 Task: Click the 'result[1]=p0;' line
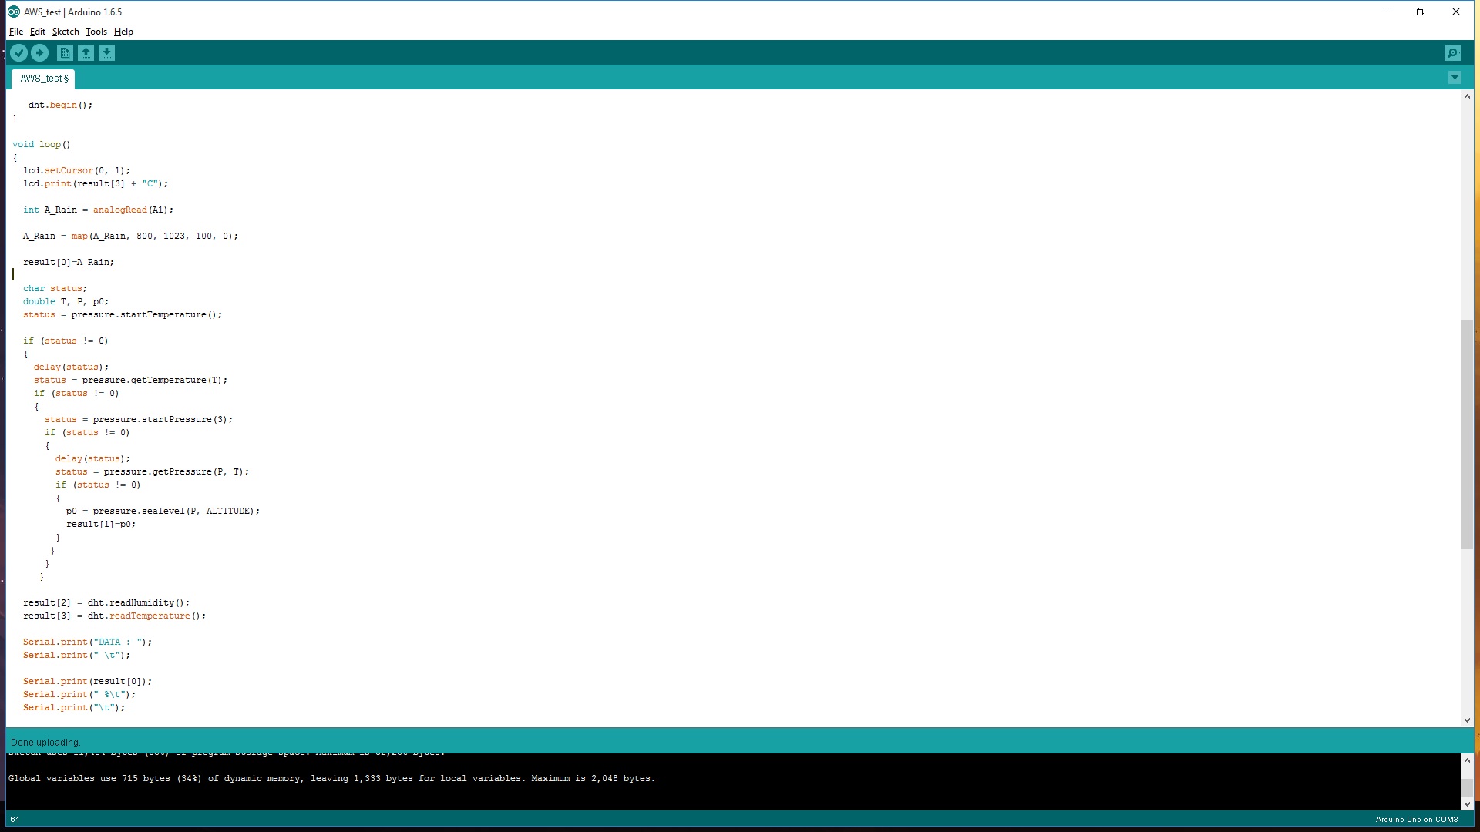[x=101, y=525]
